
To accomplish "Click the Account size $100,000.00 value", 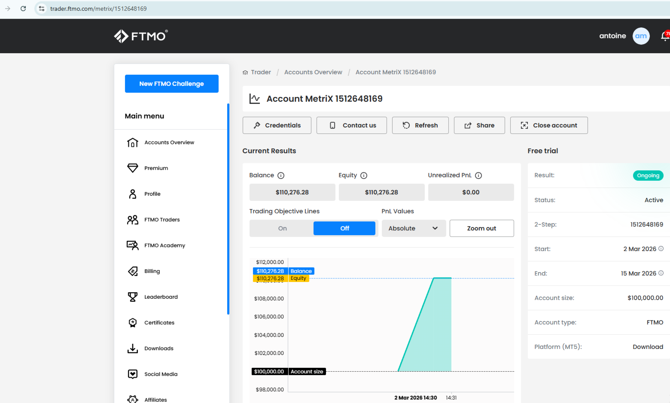I will (645, 298).
